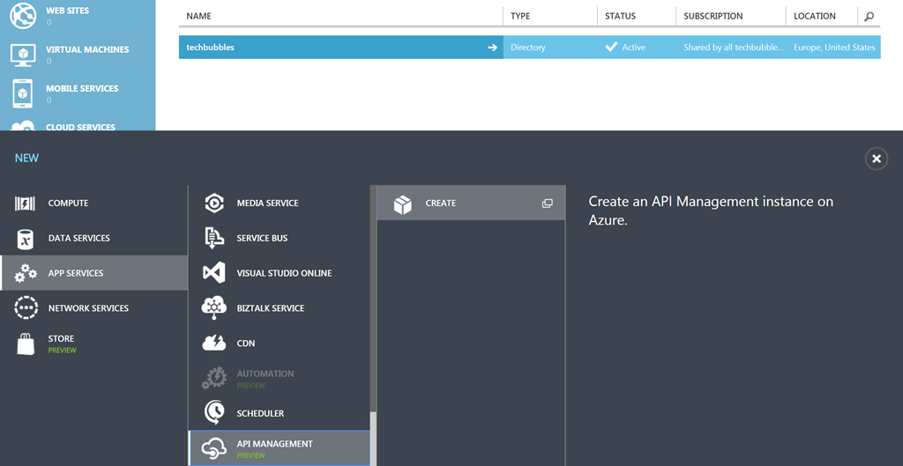This screenshot has height=466, width=903.
Task: Click the Virtual Machines monitor icon
Action: (22, 55)
